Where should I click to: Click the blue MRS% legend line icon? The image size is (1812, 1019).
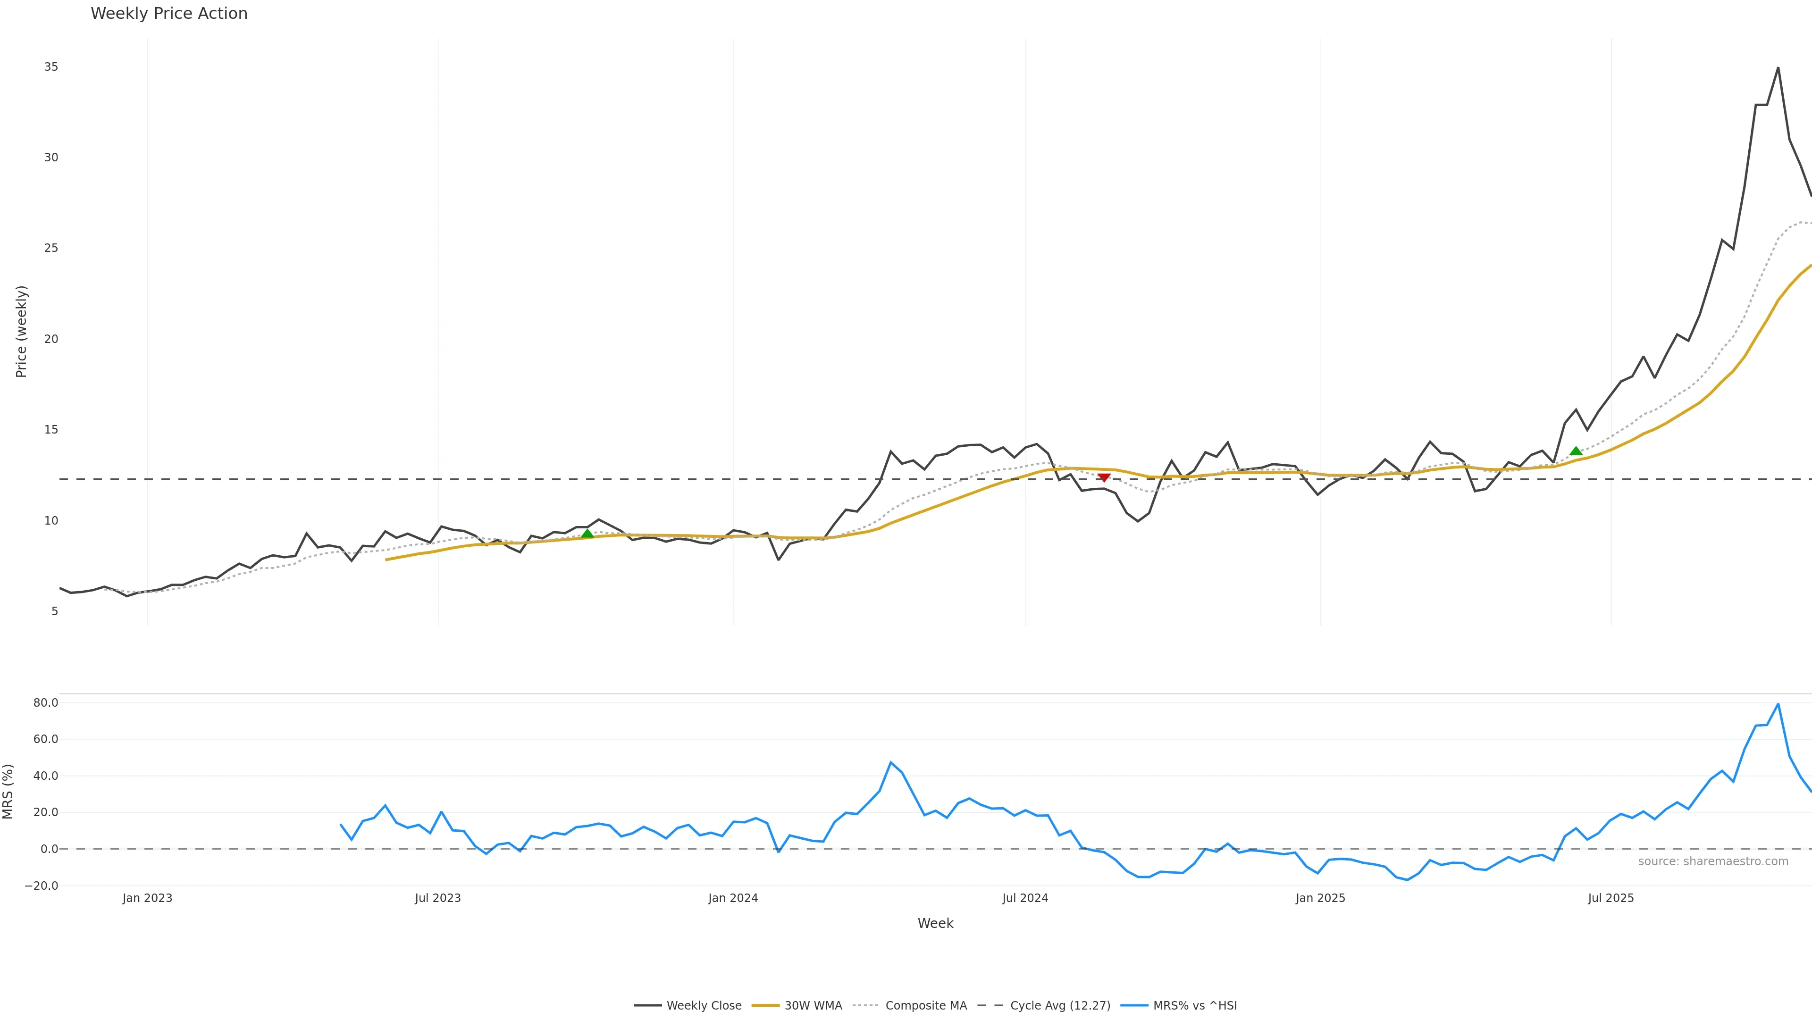click(1134, 1006)
